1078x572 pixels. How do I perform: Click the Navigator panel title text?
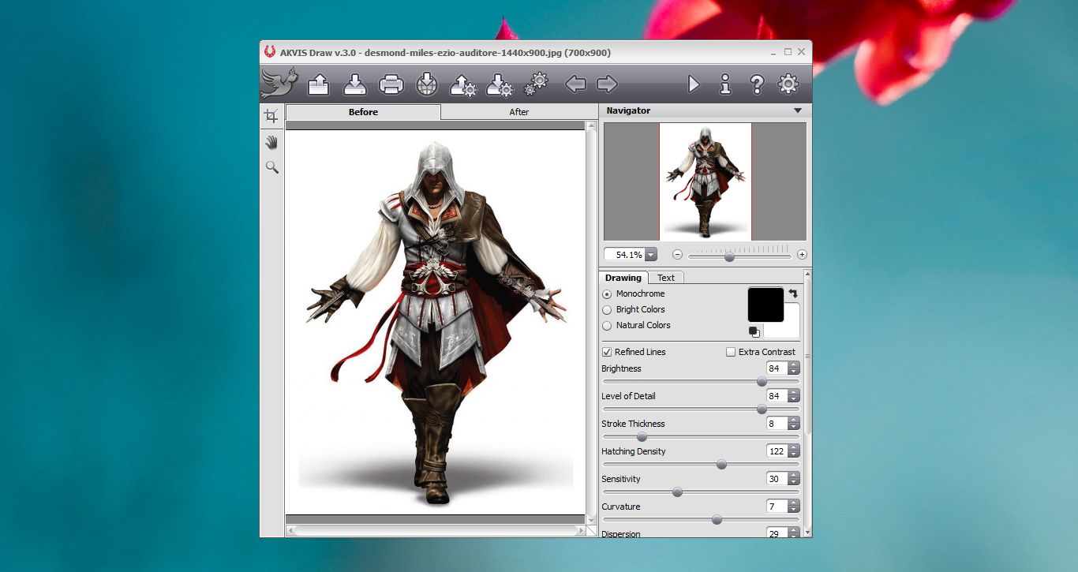(628, 111)
